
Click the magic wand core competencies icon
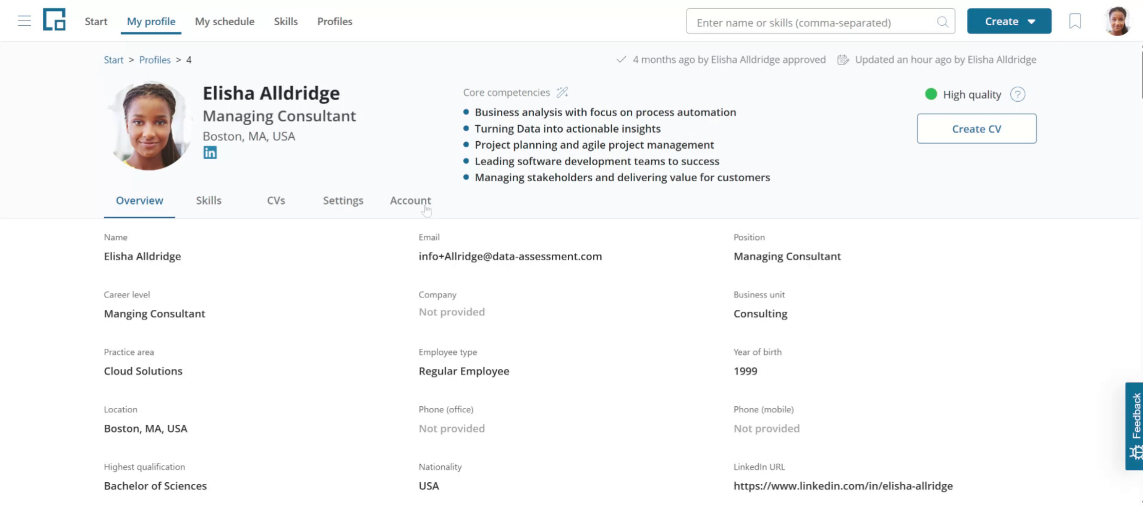point(562,92)
